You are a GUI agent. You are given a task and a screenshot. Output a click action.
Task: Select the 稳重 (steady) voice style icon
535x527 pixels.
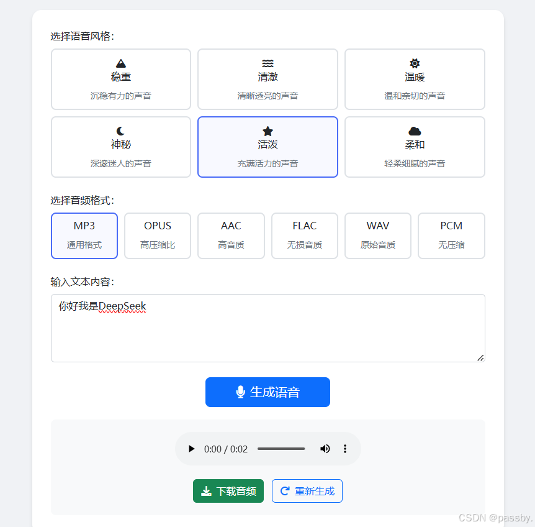pyautogui.click(x=120, y=63)
